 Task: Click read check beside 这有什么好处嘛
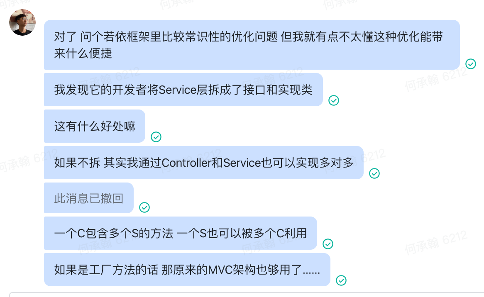coord(156,137)
